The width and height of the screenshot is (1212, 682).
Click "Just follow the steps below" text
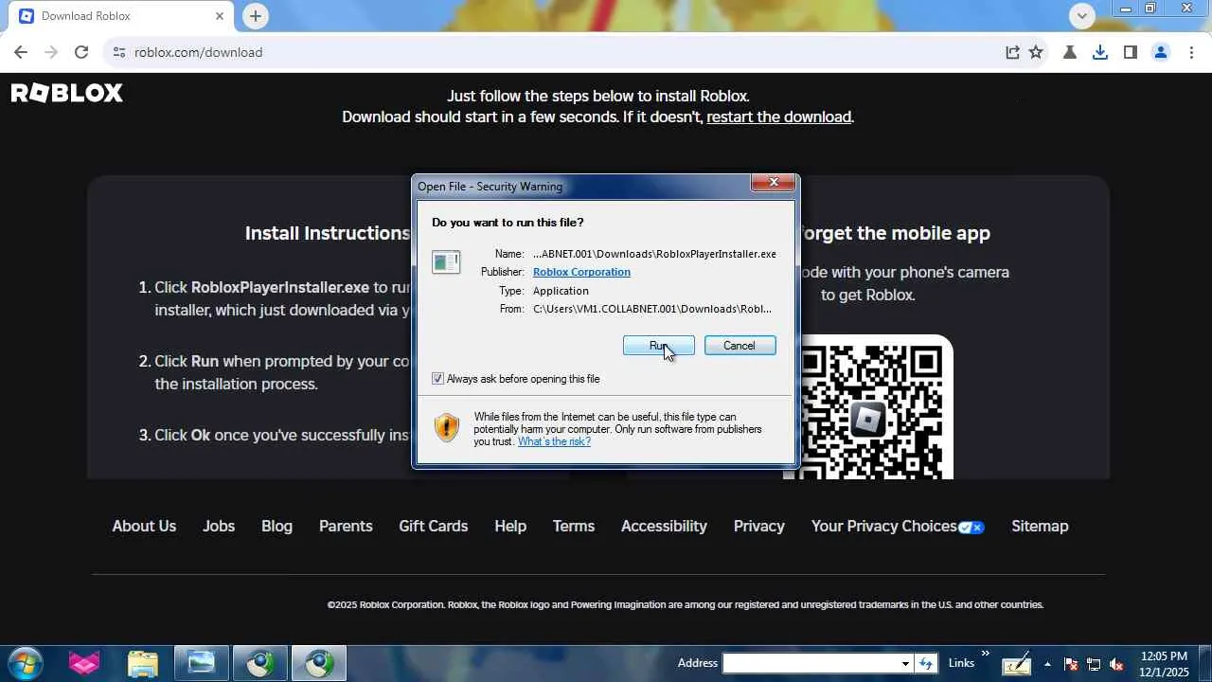pyautogui.click(x=598, y=97)
